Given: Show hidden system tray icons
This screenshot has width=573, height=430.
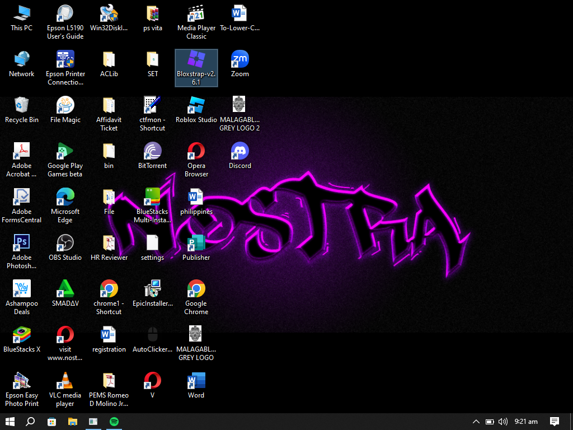Looking at the screenshot, I should coord(476,422).
